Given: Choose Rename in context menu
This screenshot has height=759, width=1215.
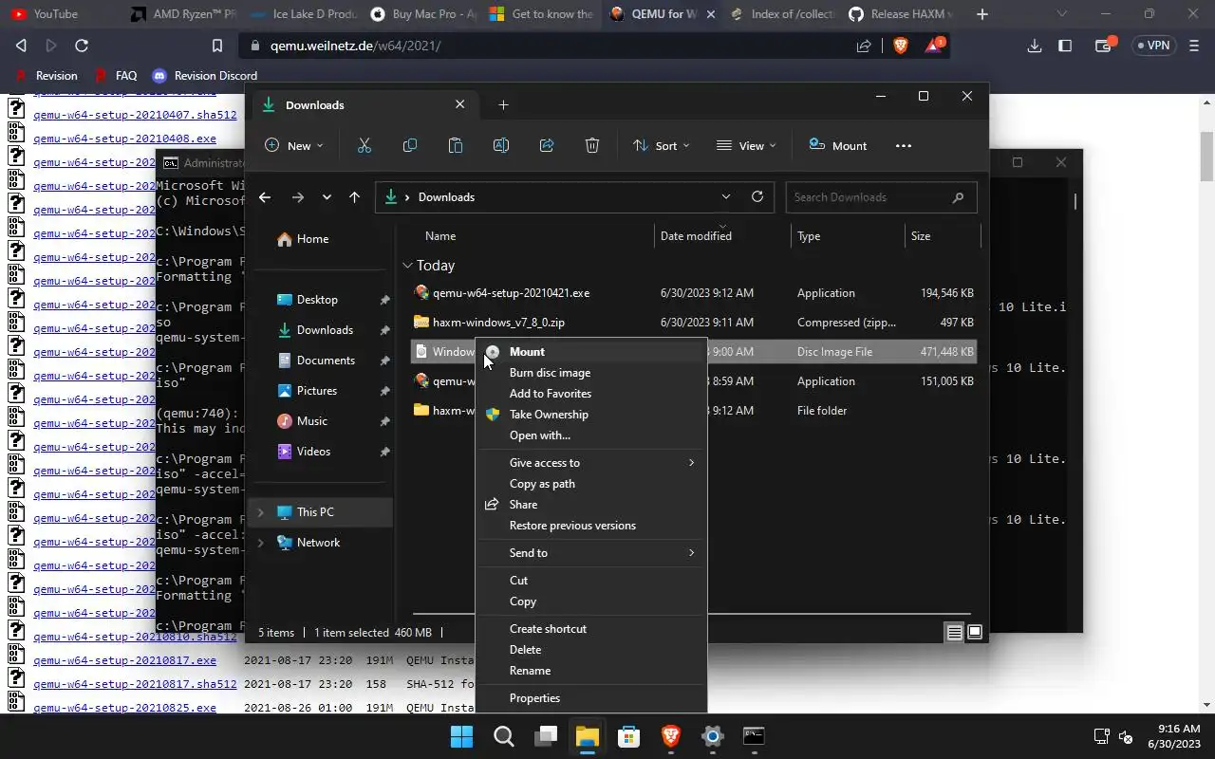Looking at the screenshot, I should pyautogui.click(x=591, y=671).
